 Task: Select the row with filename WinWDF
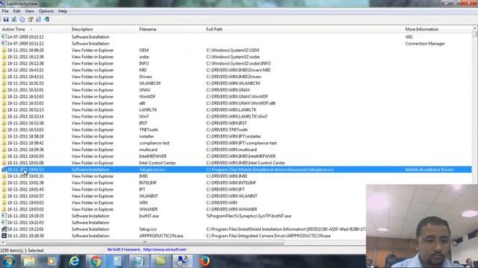click(236, 97)
